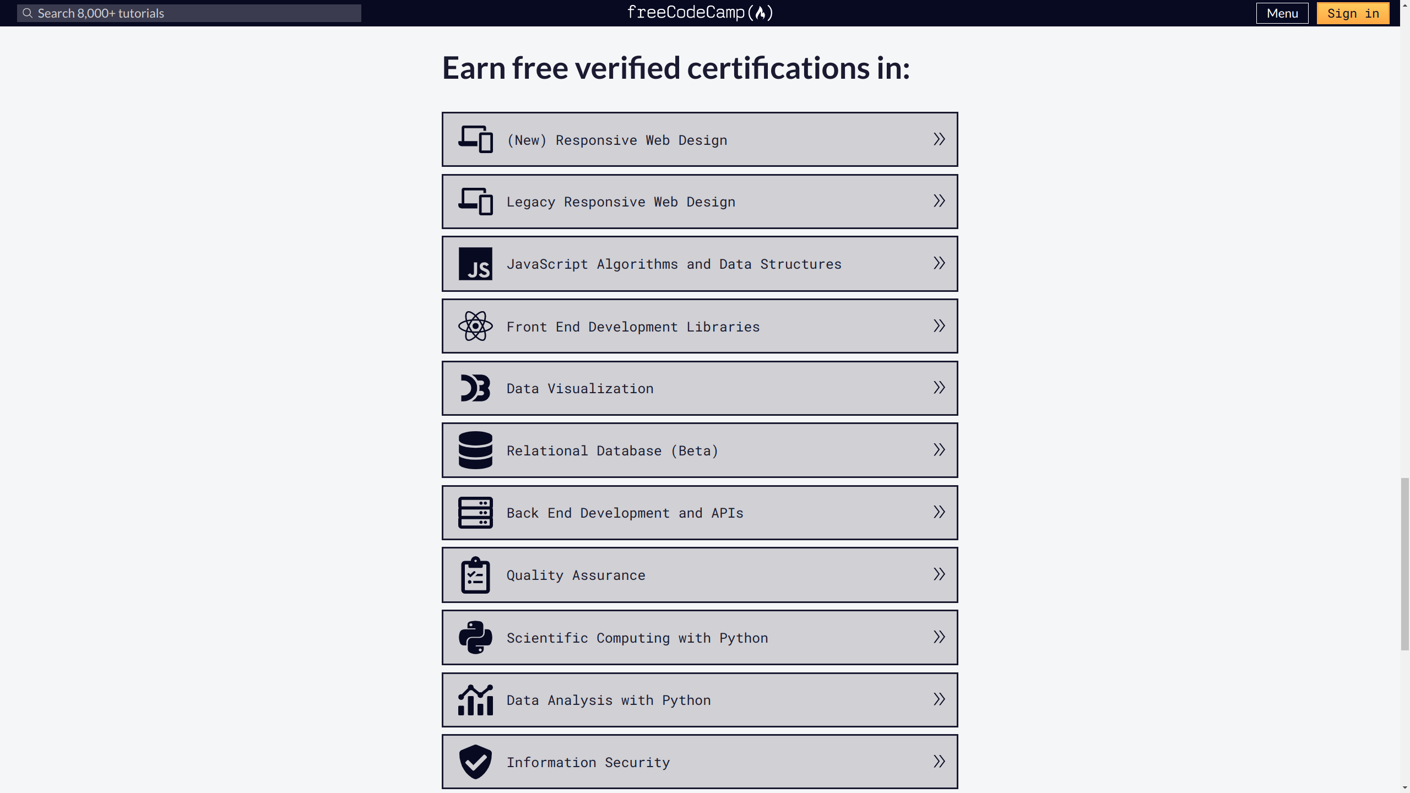The height and width of the screenshot is (793, 1410).
Task: Click double arrow on Data Visualization row
Action: [x=939, y=388]
